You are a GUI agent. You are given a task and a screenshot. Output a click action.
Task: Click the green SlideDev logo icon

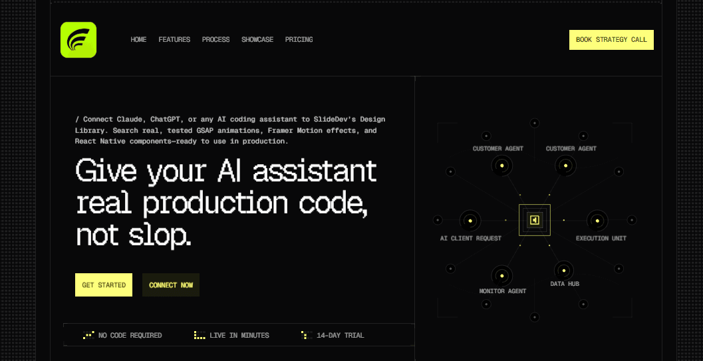tap(78, 40)
